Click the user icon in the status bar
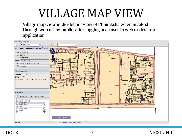The width and height of the screenshot is (182, 137). [60, 123]
